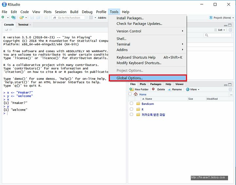Open the panes layout dropdown arrow
The width and height of the screenshot is (236, 185).
tap(95, 18)
